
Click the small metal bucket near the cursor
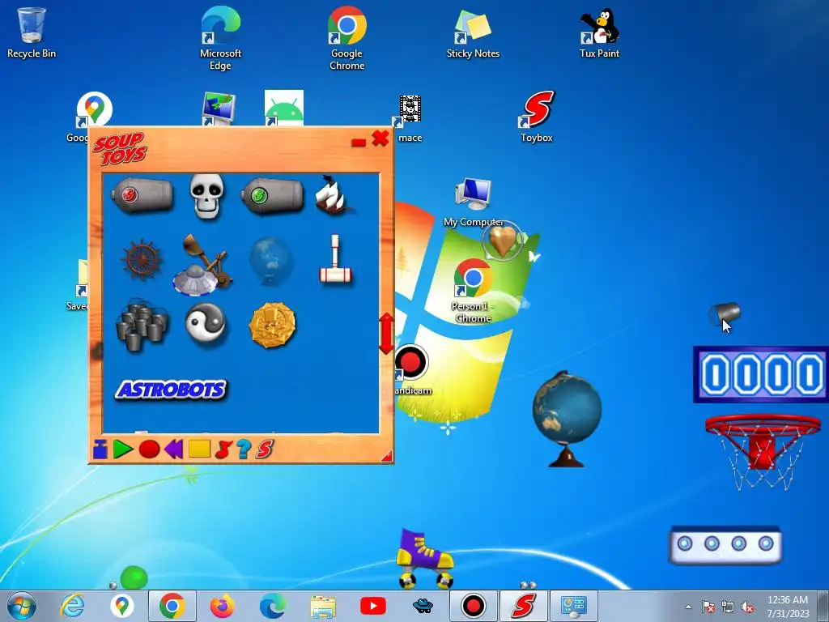(724, 313)
